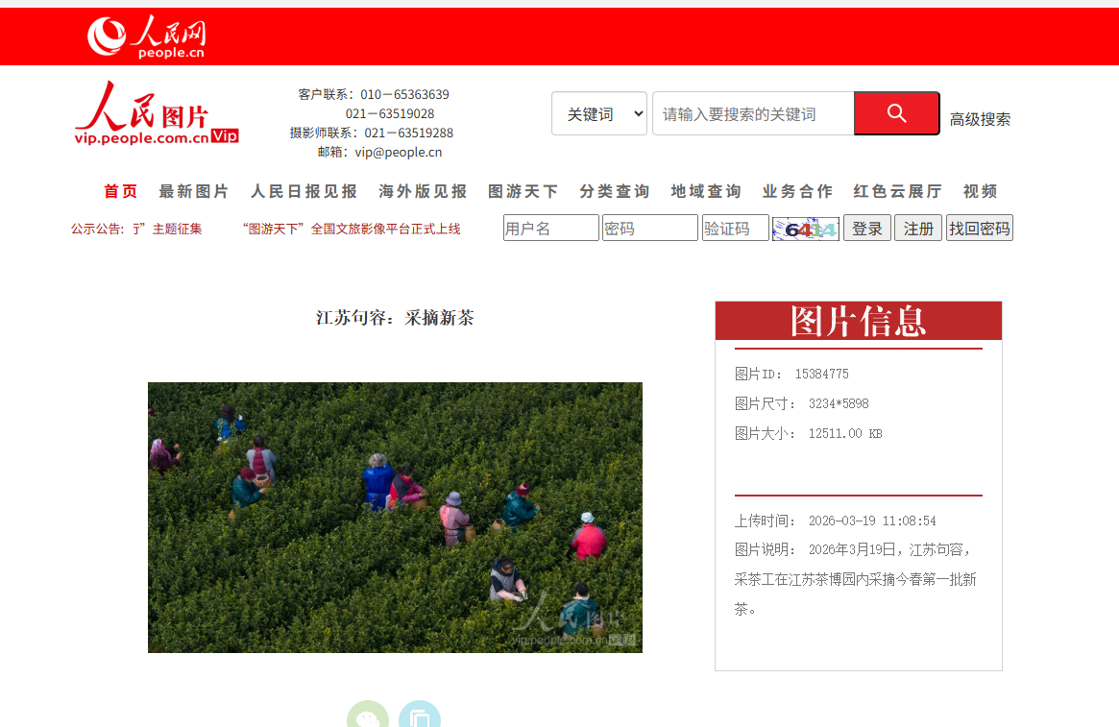Click the 找回密码 recover password button
This screenshot has width=1119, height=727.
[979, 229]
